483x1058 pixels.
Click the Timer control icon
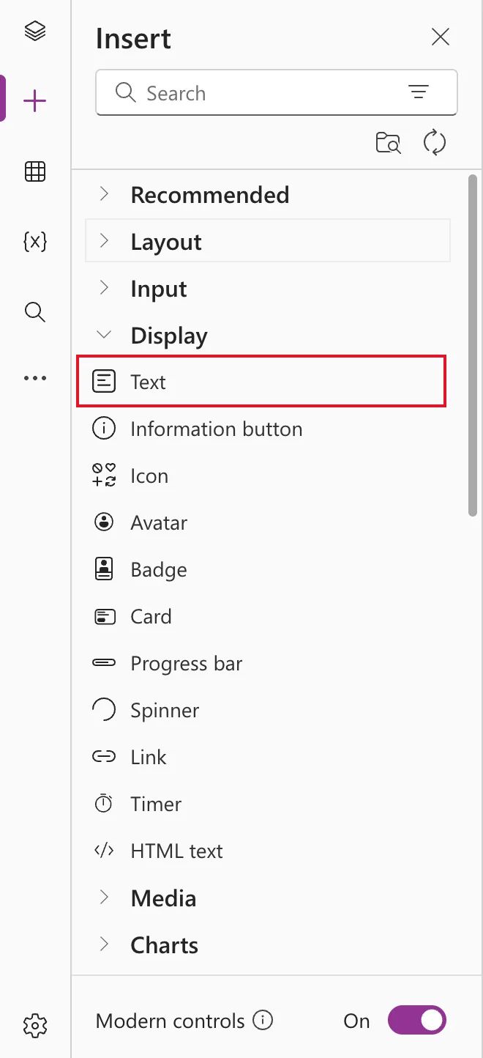[104, 804]
